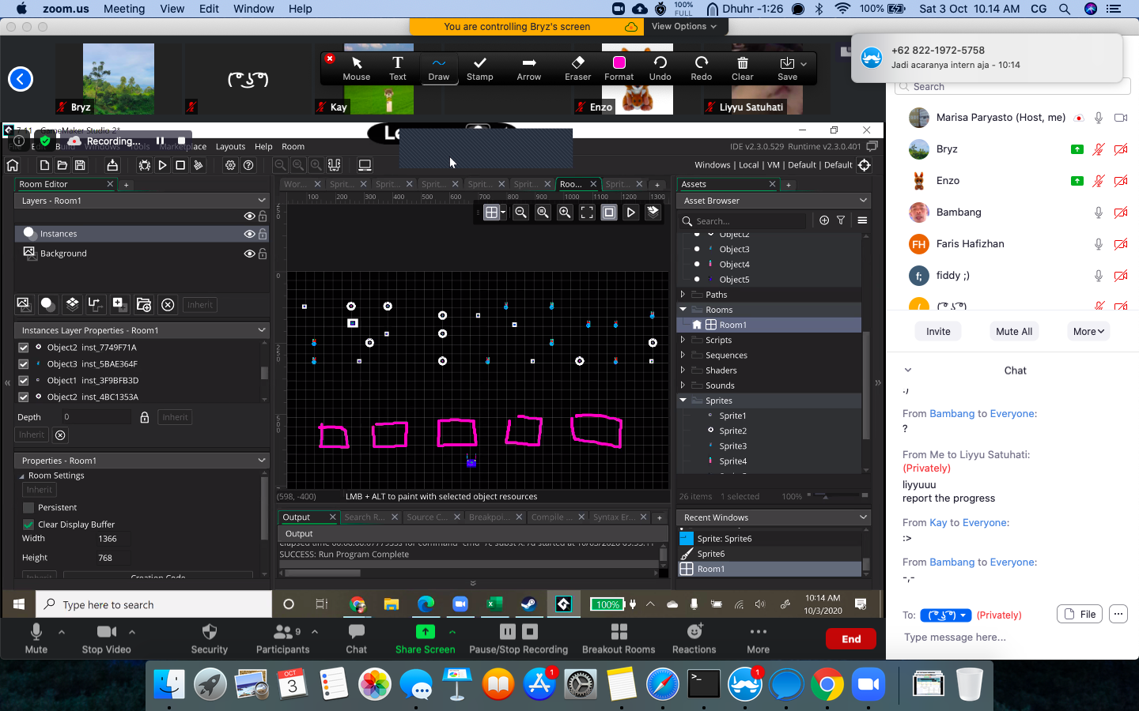Select the Eraser annotation tool
1139x711 pixels.
coord(577,68)
